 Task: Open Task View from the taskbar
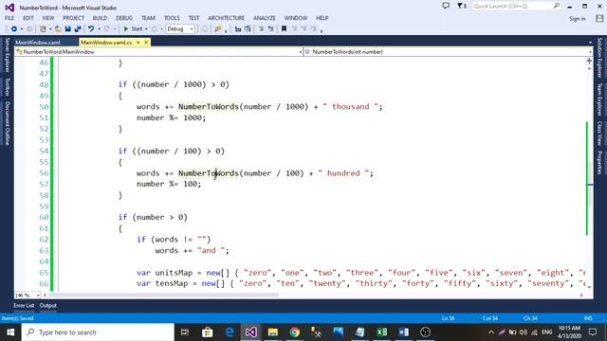(185, 332)
